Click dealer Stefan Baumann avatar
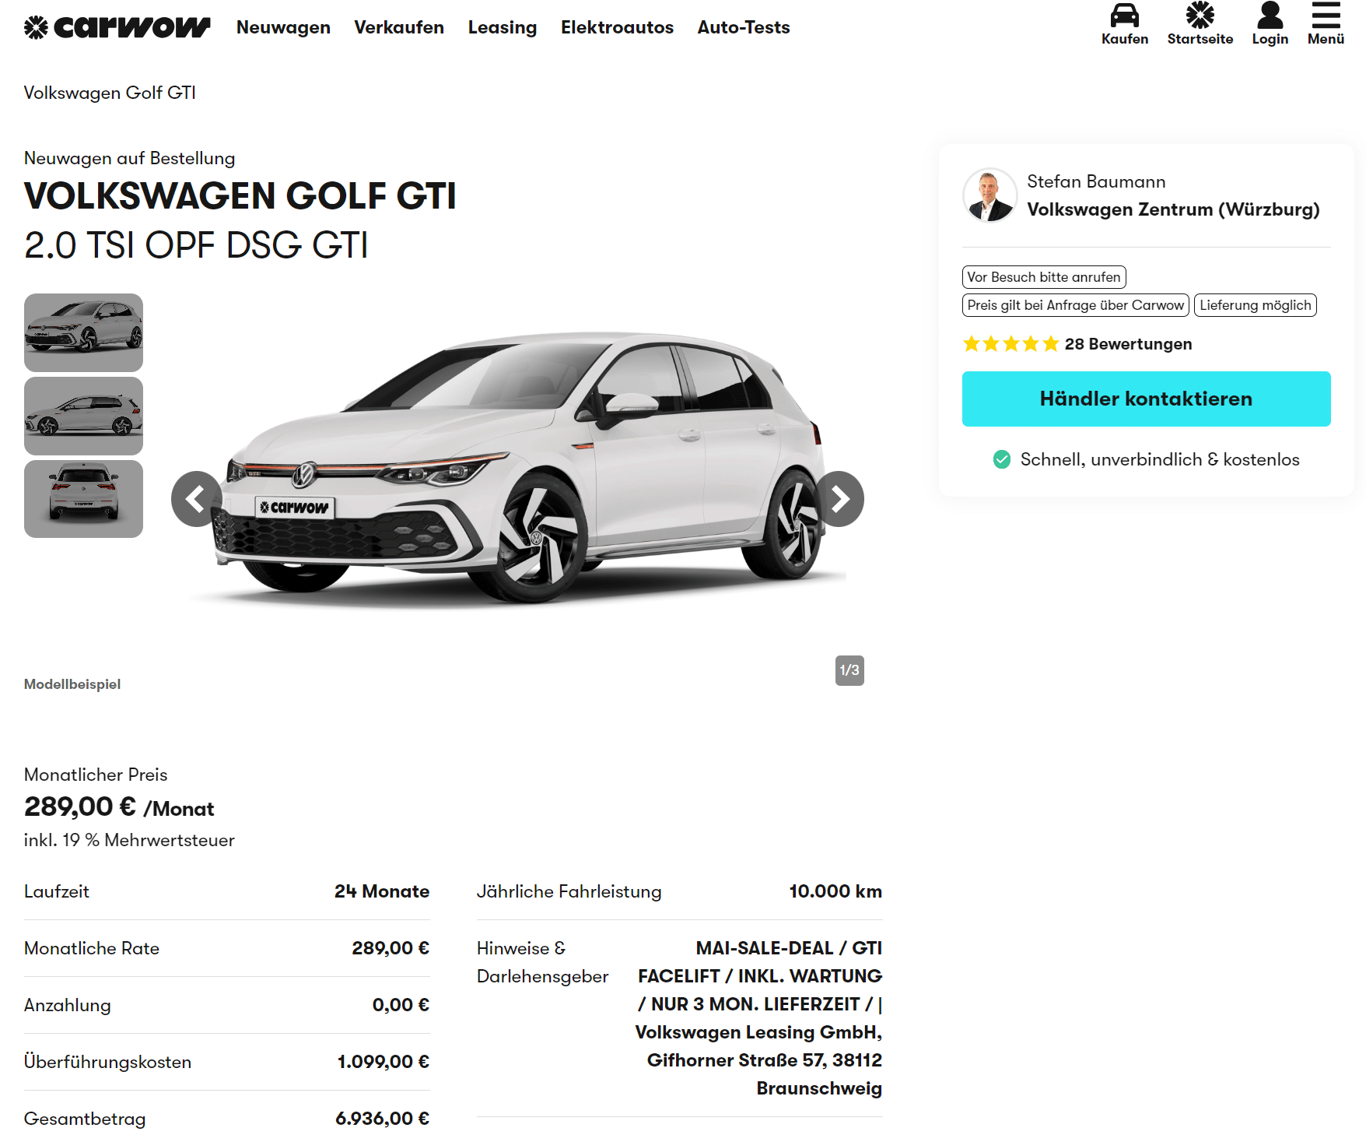The height and width of the screenshot is (1142, 1366). (x=989, y=195)
